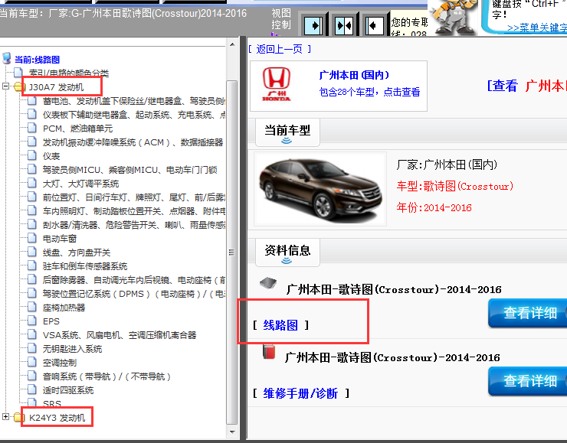Open 驾驶位置记忆系统（DPMS） diagram
The width and height of the screenshot is (567, 443).
coord(134,294)
